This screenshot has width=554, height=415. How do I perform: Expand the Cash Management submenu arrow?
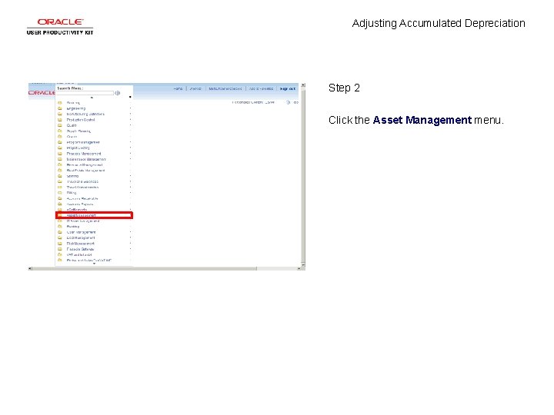click(x=130, y=232)
